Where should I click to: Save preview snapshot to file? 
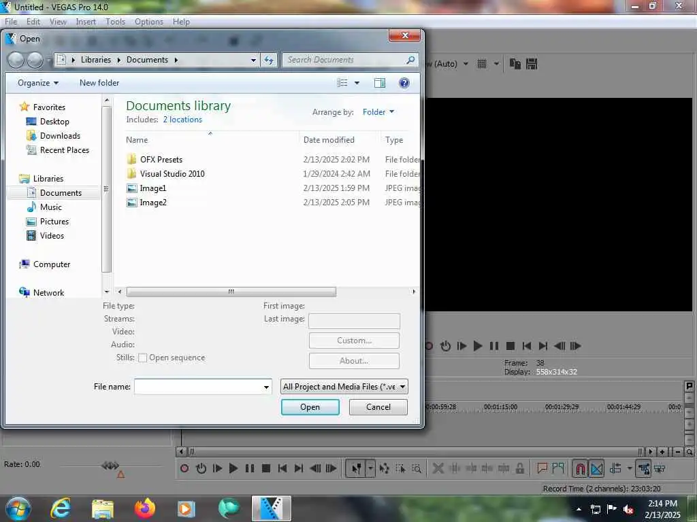[x=532, y=64]
